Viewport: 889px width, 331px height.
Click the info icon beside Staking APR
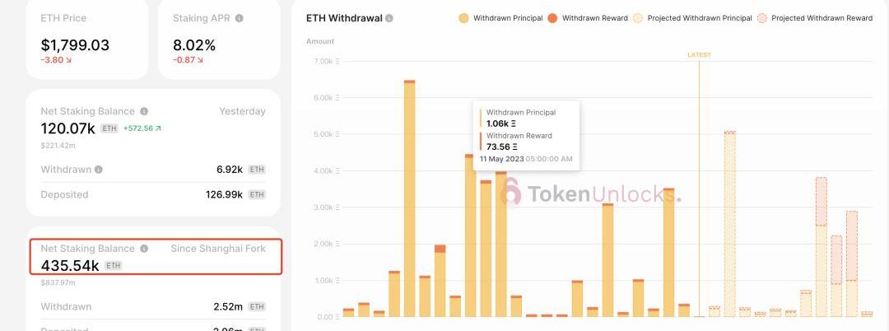pos(239,18)
